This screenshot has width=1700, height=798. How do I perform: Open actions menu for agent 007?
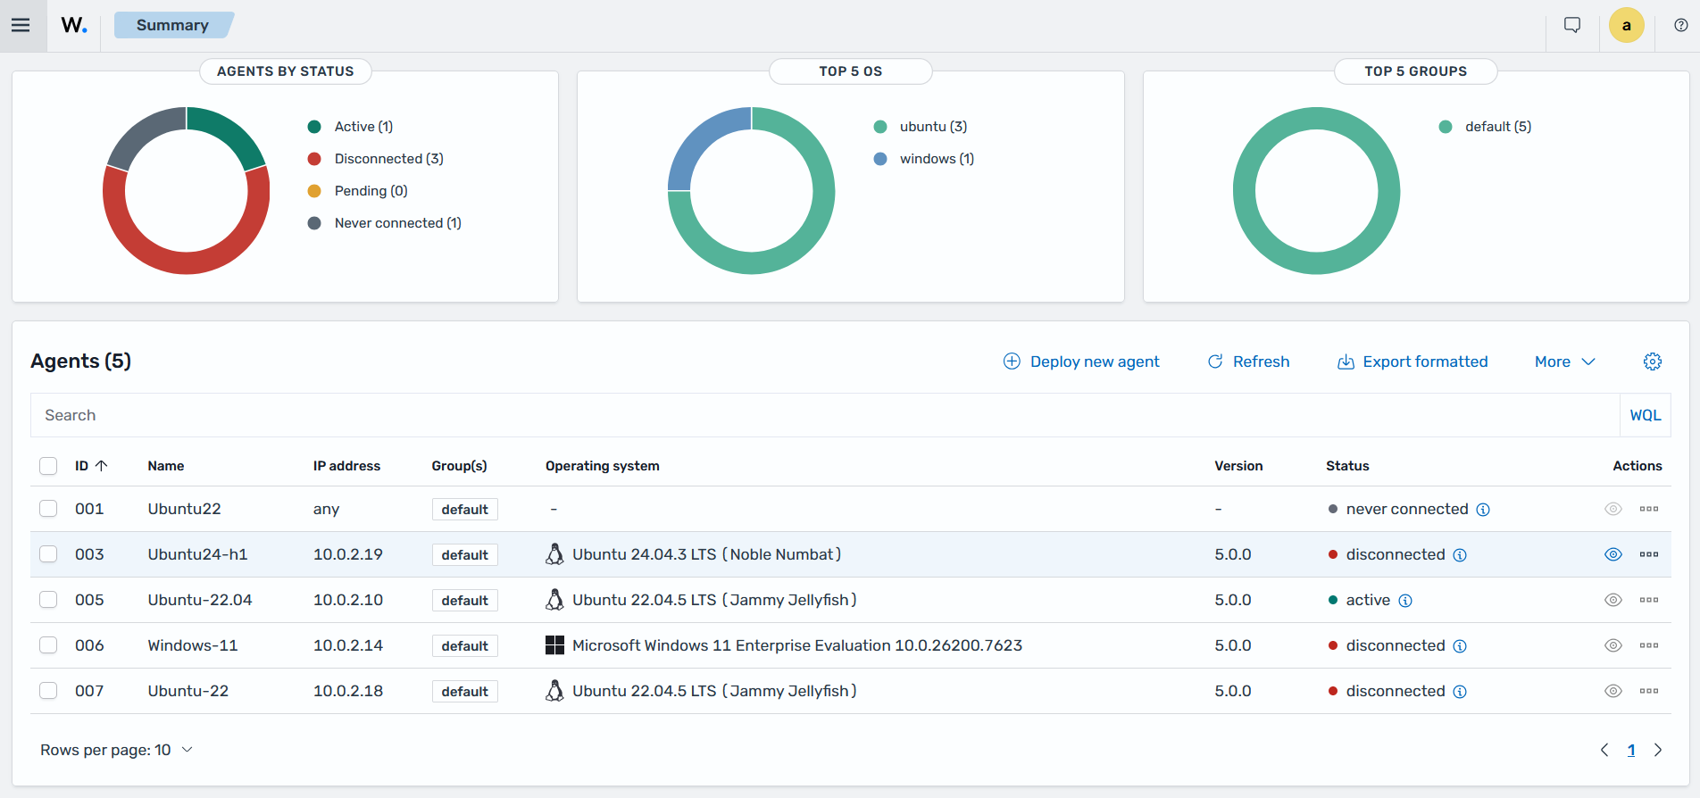1649,691
